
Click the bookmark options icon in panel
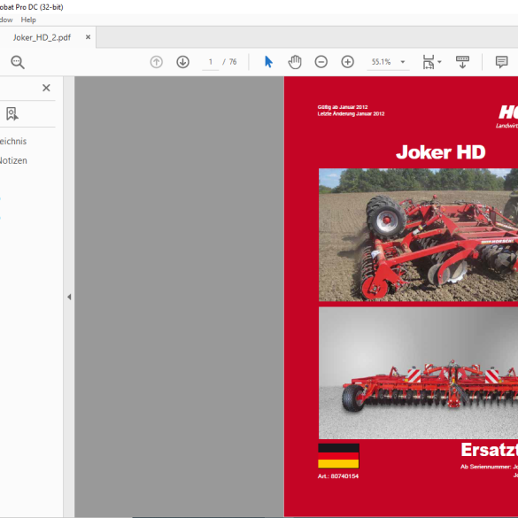point(12,113)
